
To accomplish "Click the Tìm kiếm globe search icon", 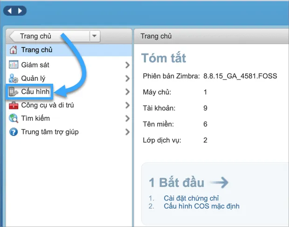I will pos(14,118).
